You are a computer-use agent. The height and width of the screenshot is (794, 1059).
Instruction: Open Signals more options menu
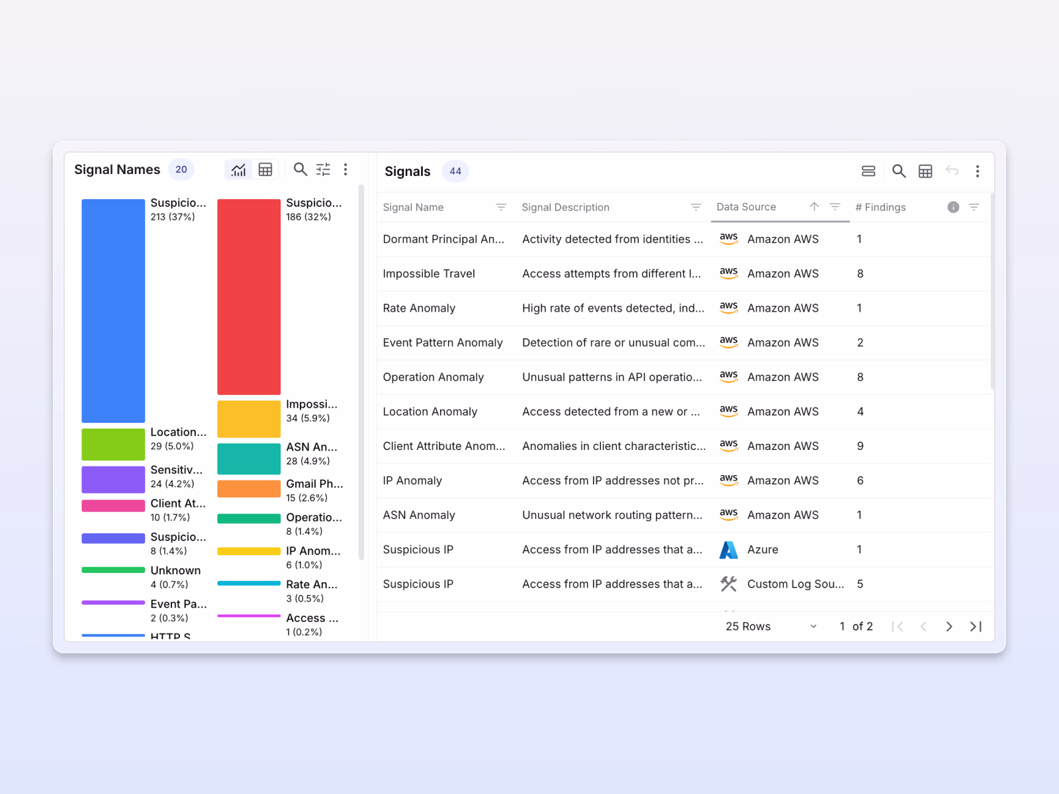(x=978, y=171)
